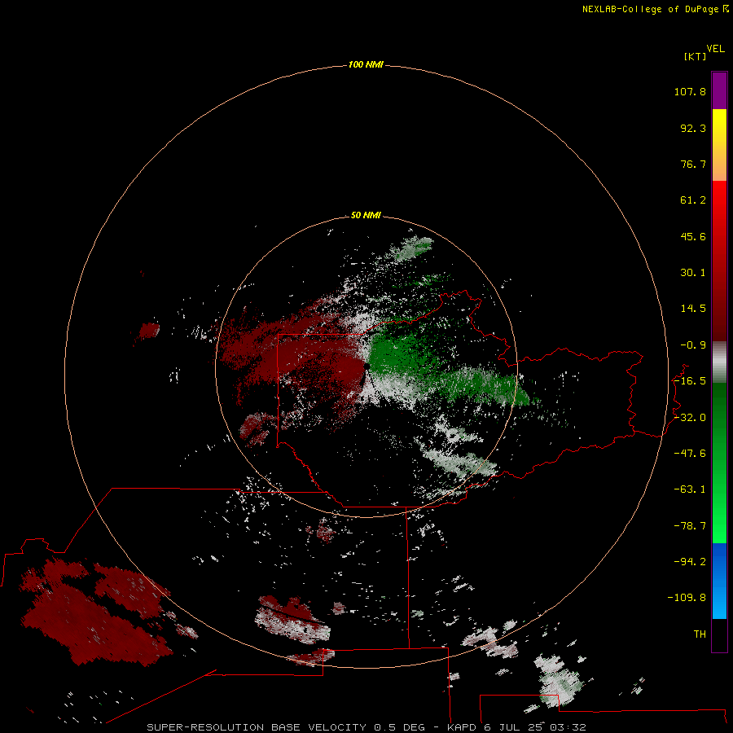Screen dimensions: 733x733
Task: Click the VEL legend title
Action: tap(715, 49)
